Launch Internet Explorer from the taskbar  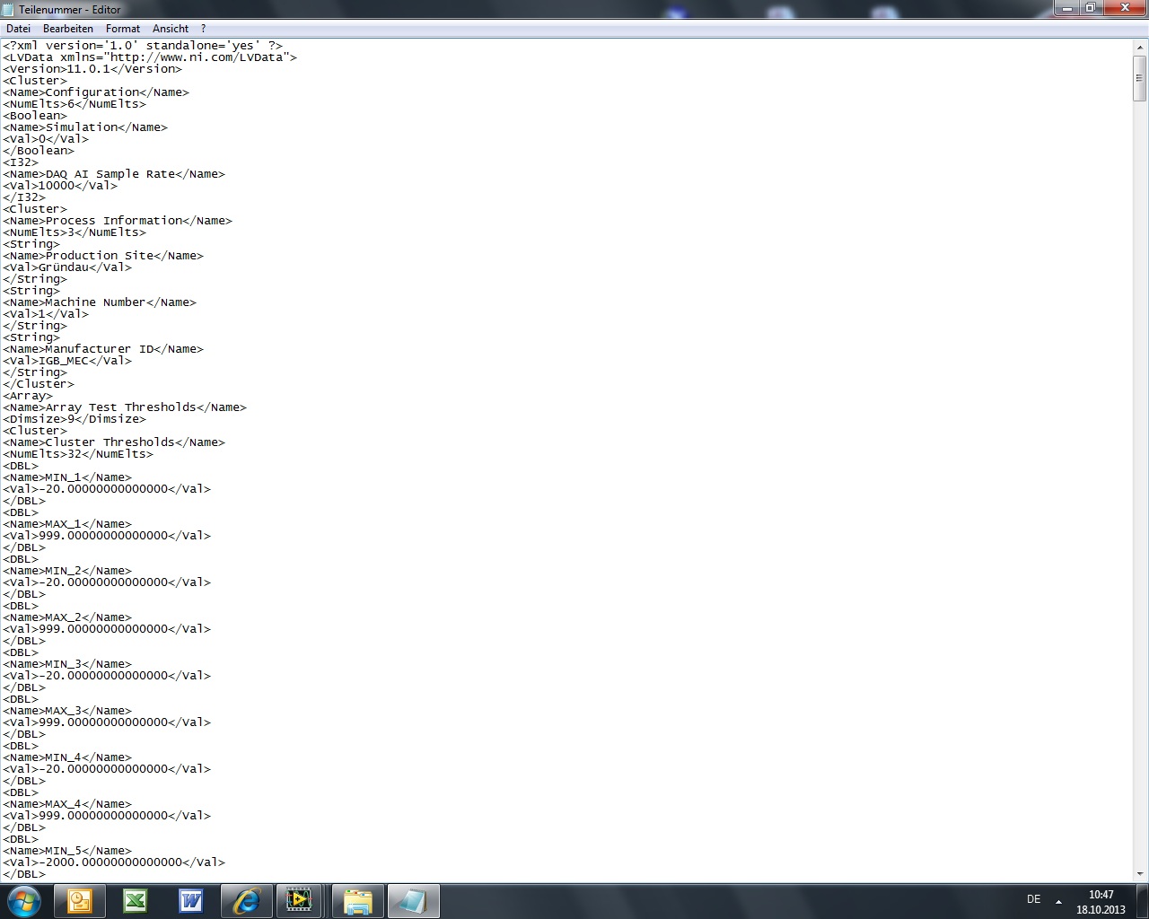247,901
